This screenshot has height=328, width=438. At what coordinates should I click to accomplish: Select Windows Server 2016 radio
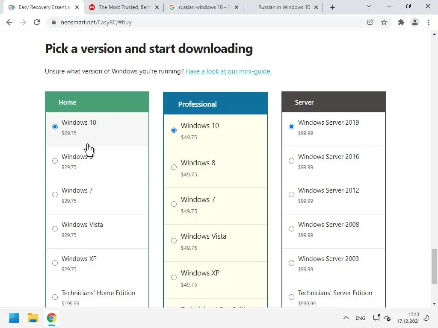pyautogui.click(x=291, y=161)
